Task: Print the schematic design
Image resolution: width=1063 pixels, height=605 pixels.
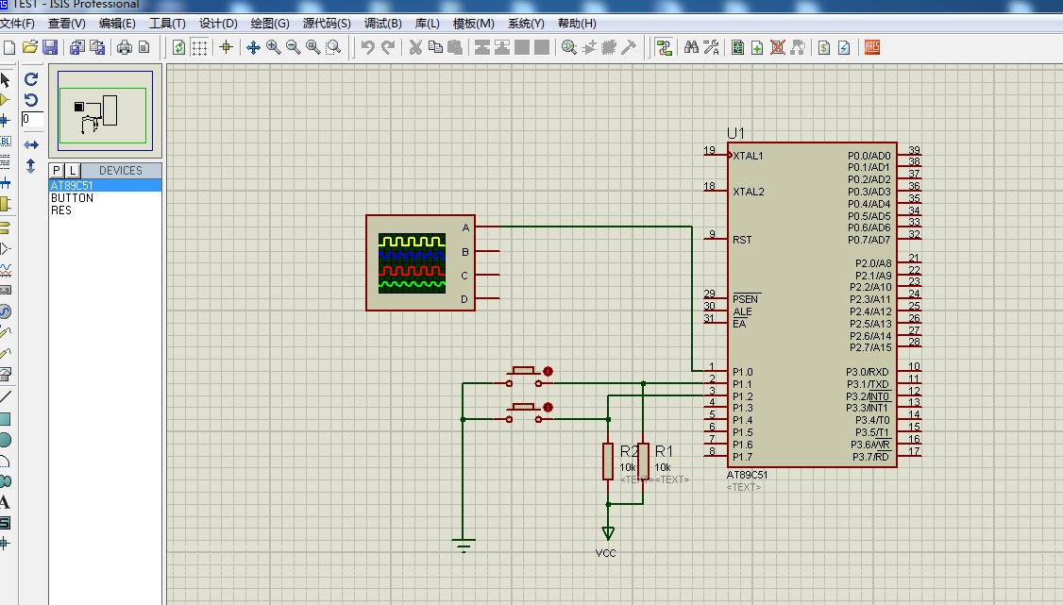Action: [x=125, y=47]
